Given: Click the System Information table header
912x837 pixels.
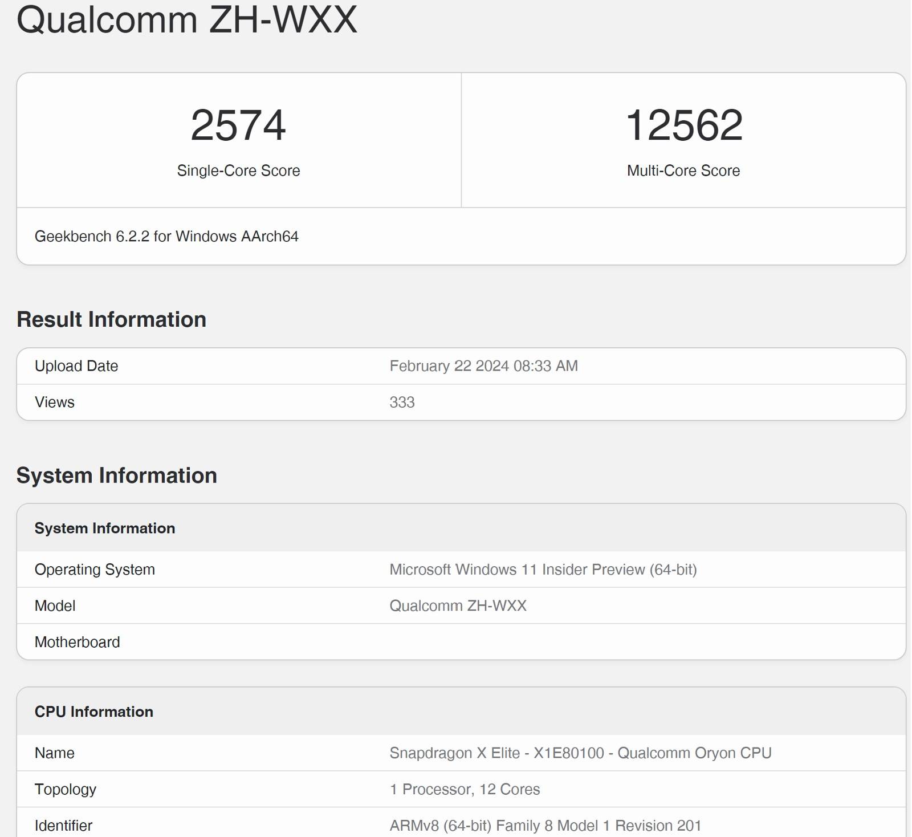Looking at the screenshot, I should (105, 528).
